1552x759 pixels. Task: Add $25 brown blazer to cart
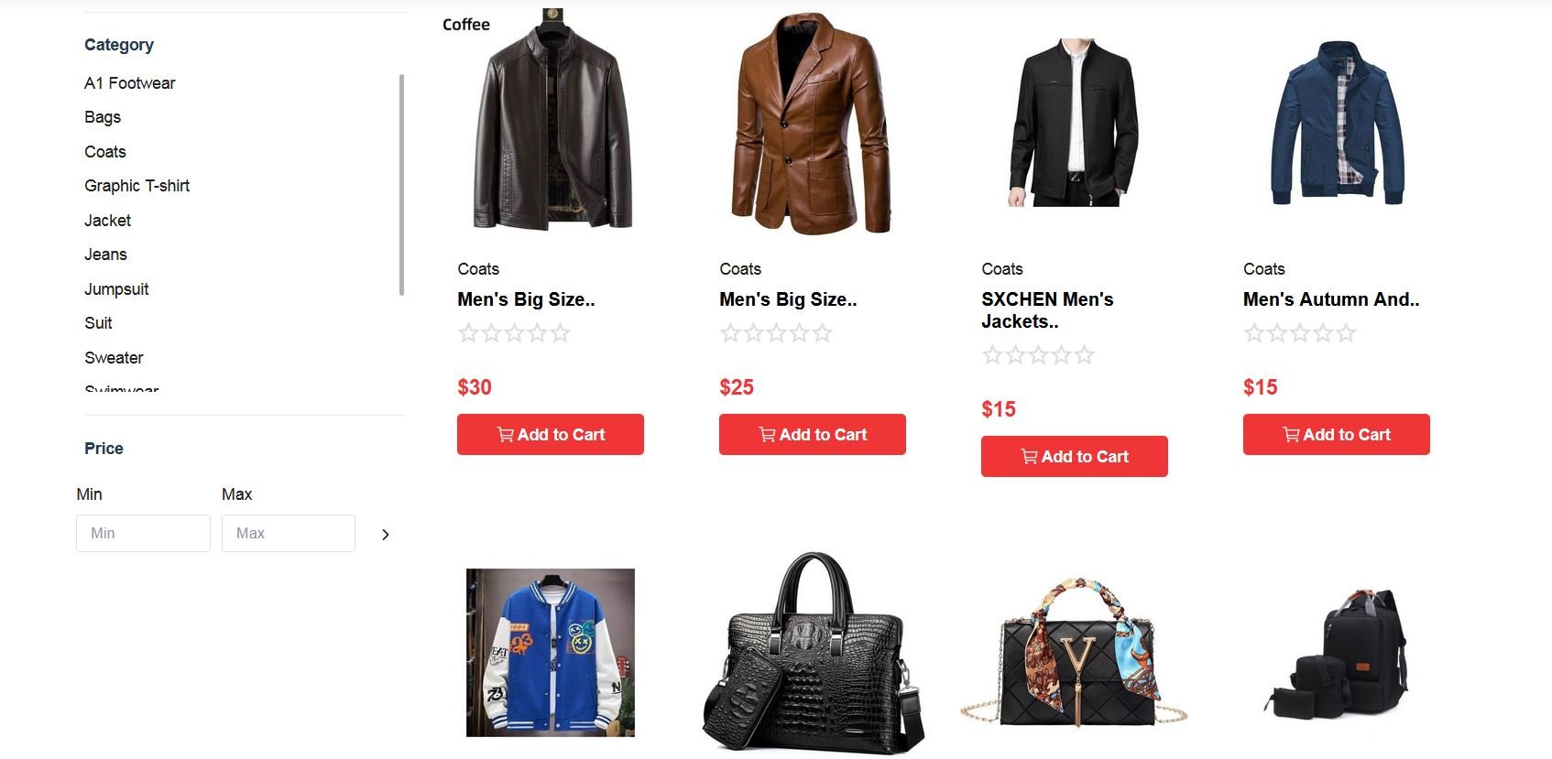coord(813,434)
